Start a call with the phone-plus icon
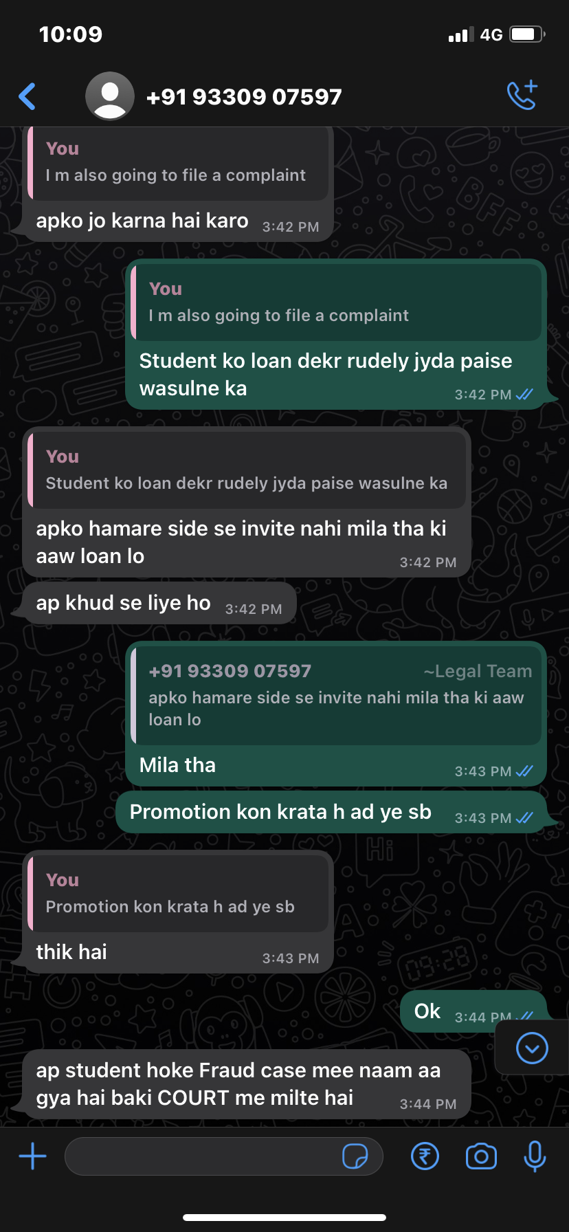This screenshot has height=1232, width=569. [522, 96]
